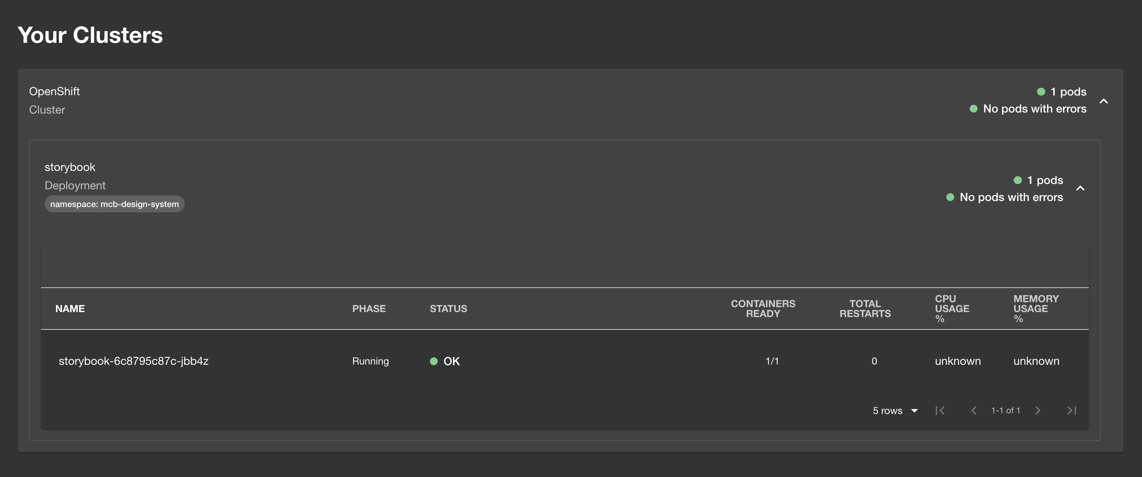Screen dimensions: 1142x477
Task: Sort table by NAME column header
Action: click(69, 309)
